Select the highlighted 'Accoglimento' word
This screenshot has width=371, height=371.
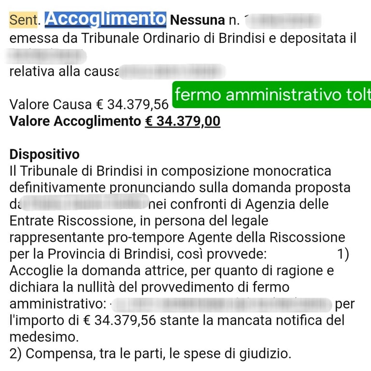click(x=105, y=19)
